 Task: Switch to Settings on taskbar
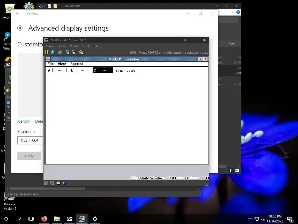pyautogui.click(x=95, y=219)
